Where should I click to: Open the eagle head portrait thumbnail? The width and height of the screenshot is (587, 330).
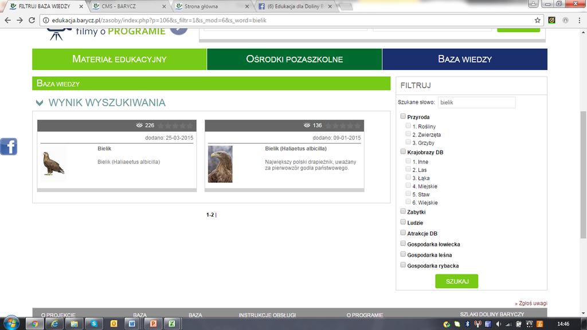pos(220,164)
